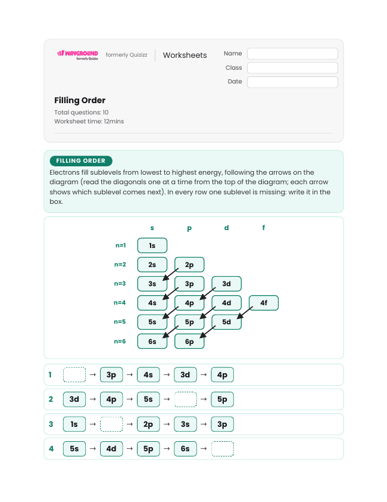The image size is (387, 502).
Task: Click the Worksheets heading text
Action: point(185,55)
